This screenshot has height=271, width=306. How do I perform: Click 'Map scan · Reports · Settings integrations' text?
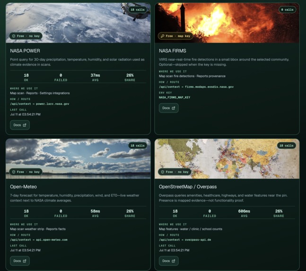tap(40, 93)
